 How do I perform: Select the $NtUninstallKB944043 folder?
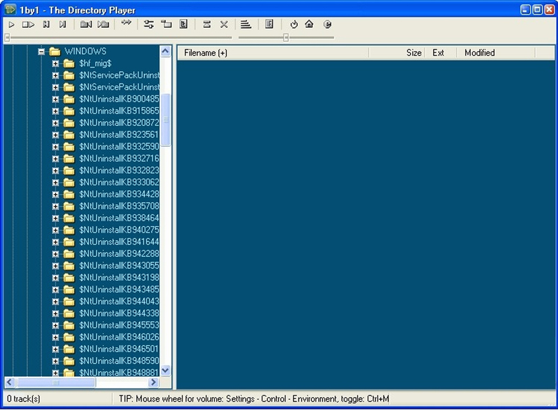[119, 301]
